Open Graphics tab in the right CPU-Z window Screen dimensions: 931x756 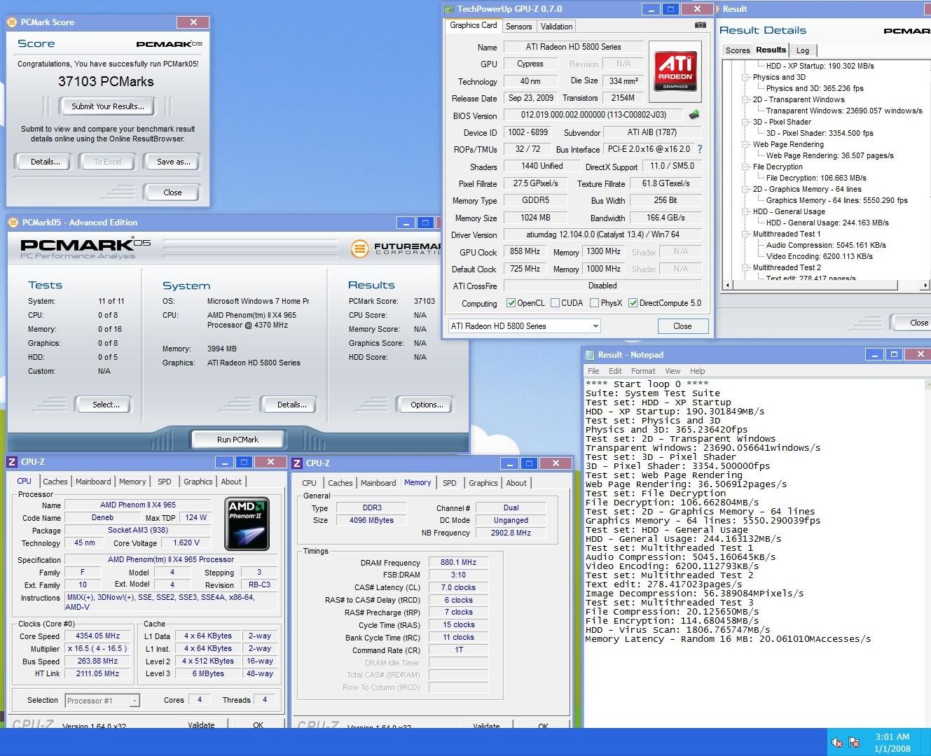(x=483, y=483)
